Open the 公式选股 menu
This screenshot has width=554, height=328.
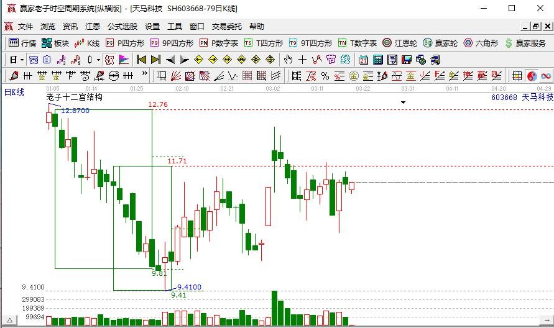(x=122, y=27)
